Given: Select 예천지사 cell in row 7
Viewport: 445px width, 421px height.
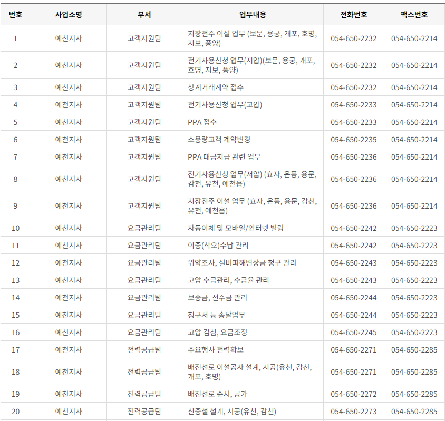Looking at the screenshot, I should (70, 156).
